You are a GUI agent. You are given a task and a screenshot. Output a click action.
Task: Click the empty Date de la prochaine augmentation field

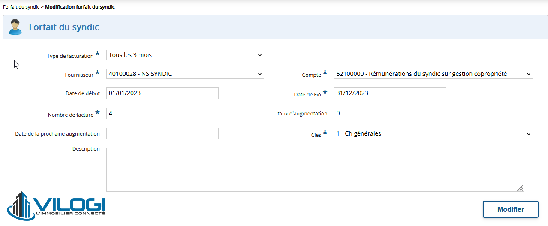point(163,133)
